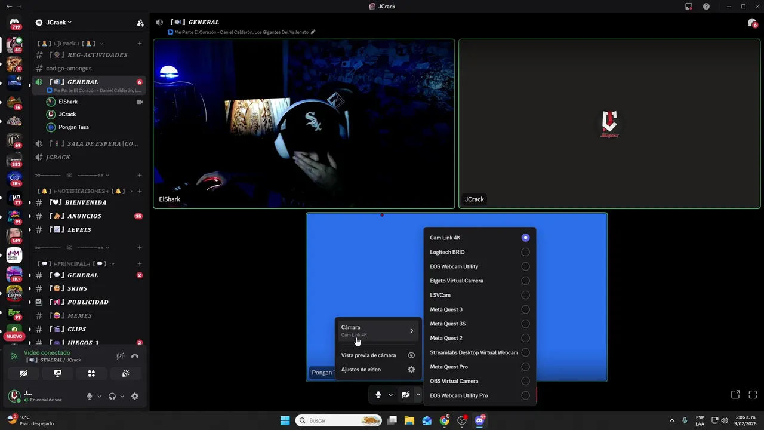
Task: Edit channel status pencil icon
Action: click(x=313, y=32)
